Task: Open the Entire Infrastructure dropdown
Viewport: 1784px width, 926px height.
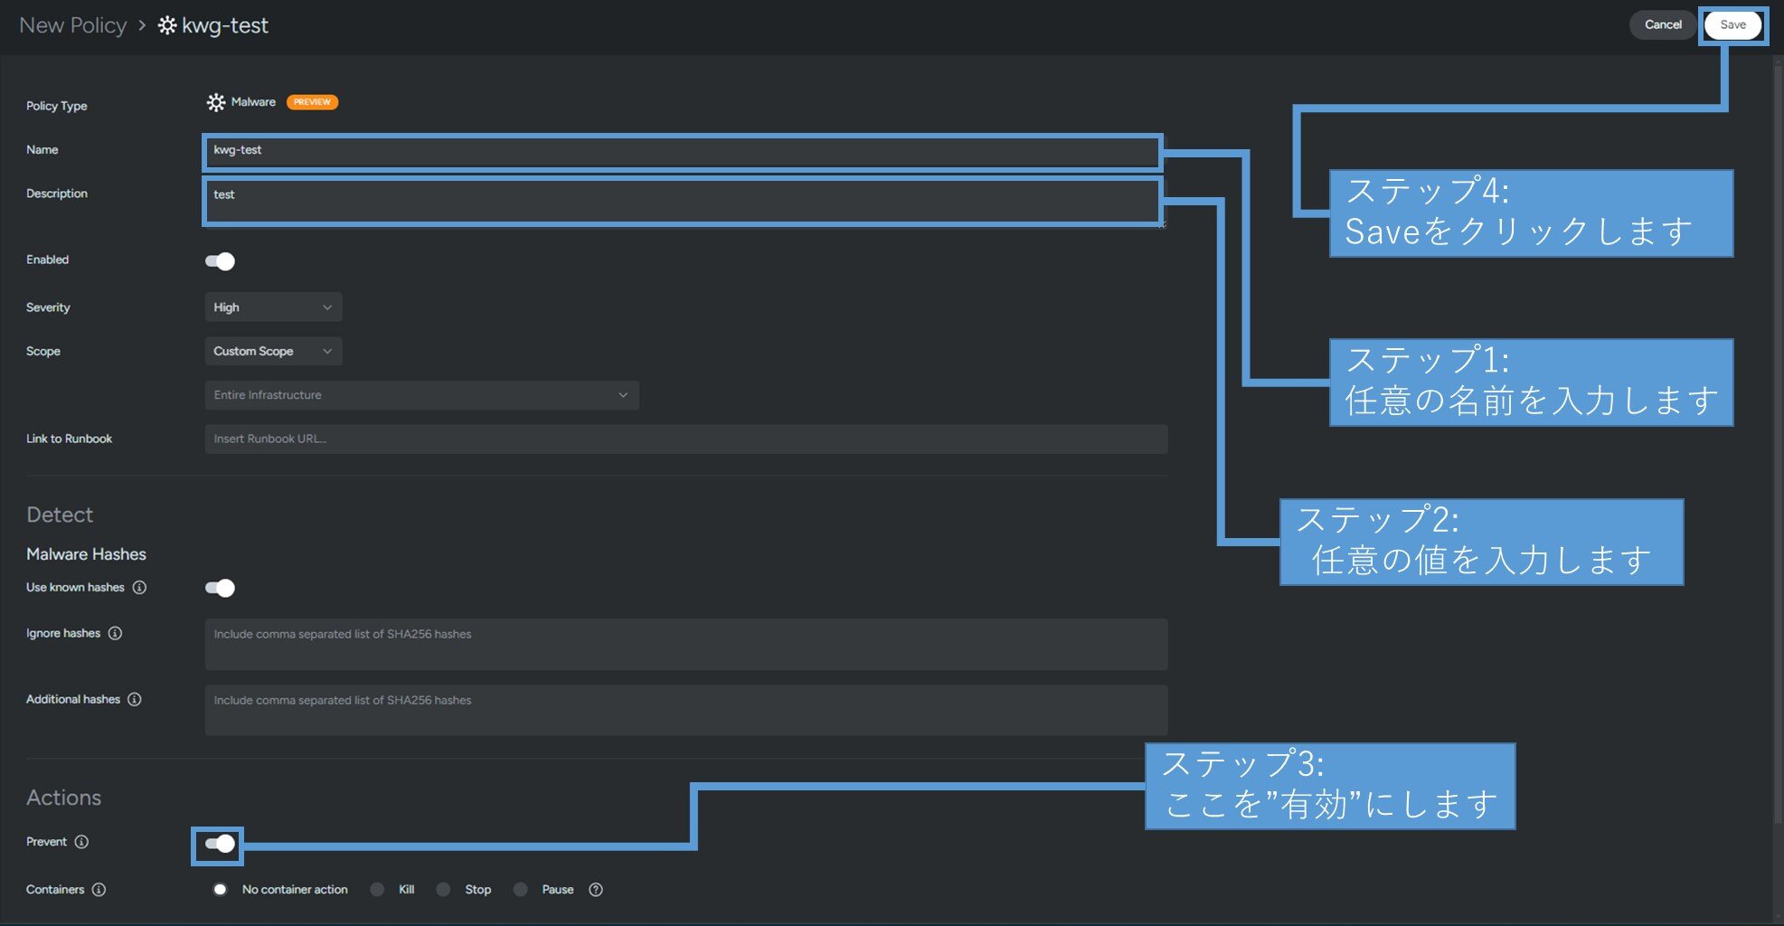Action: 421,395
